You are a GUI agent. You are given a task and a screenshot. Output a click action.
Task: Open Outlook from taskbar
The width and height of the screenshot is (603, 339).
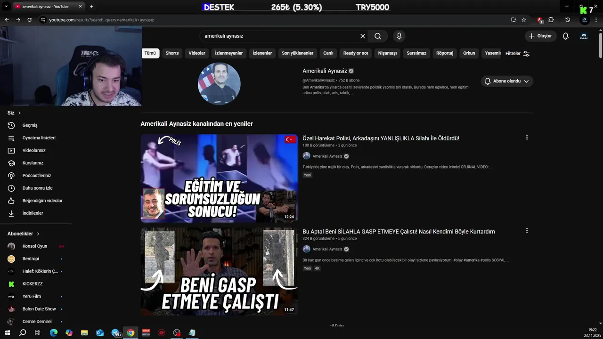click(100, 333)
